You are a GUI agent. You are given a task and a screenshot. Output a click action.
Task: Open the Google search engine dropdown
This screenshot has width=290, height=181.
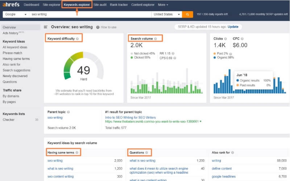pos(16,14)
